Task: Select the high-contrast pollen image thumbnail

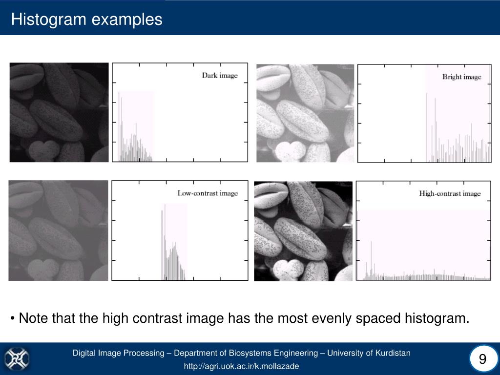Action: coord(303,231)
